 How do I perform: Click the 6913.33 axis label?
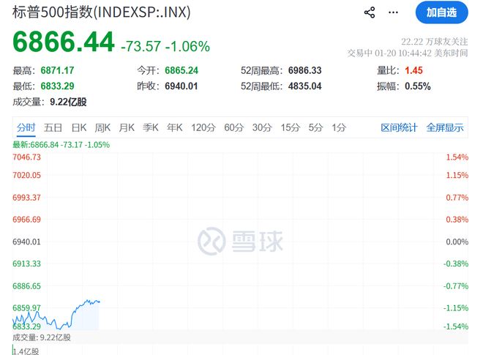pos(26,264)
